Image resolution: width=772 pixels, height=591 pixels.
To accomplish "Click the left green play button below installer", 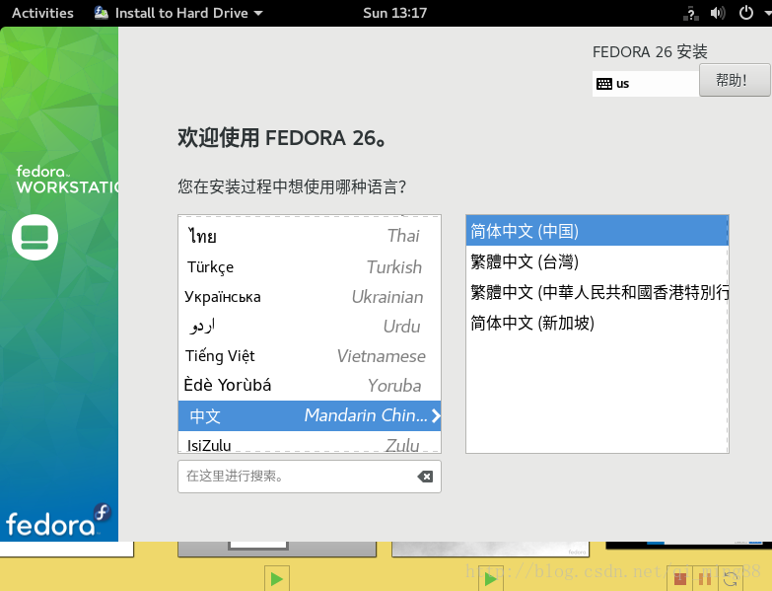I will pyautogui.click(x=277, y=579).
